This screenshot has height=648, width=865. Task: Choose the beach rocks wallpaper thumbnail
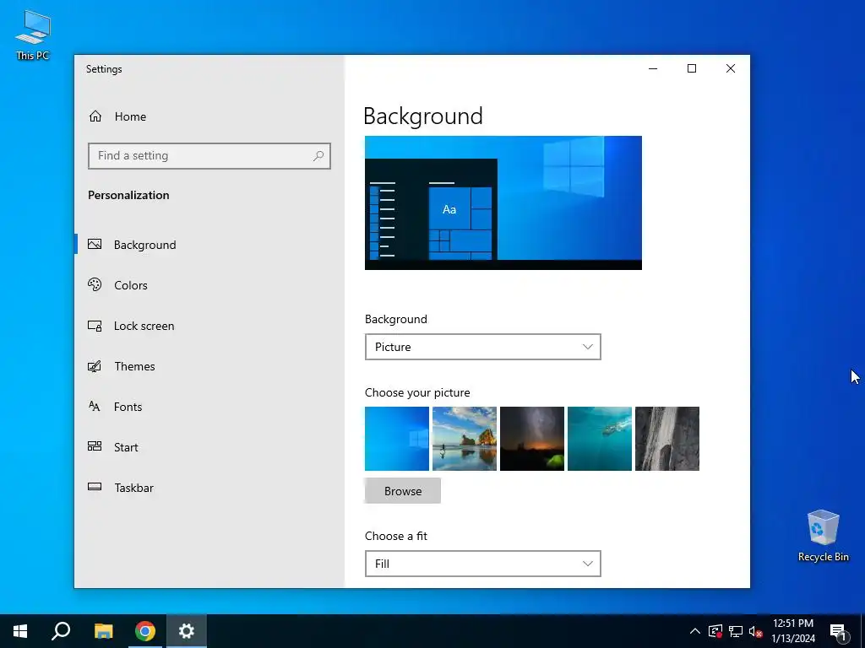(x=465, y=439)
